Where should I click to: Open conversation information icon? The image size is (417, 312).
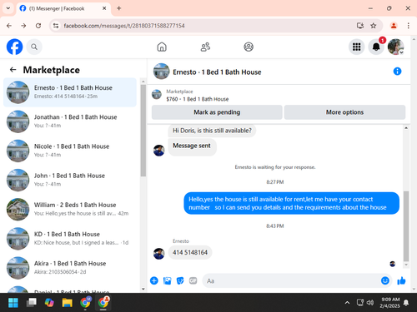click(x=397, y=72)
